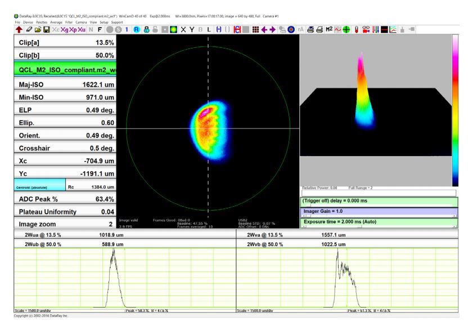Open the M2 measurement dialog icon
The image size is (468, 325).
329,29
